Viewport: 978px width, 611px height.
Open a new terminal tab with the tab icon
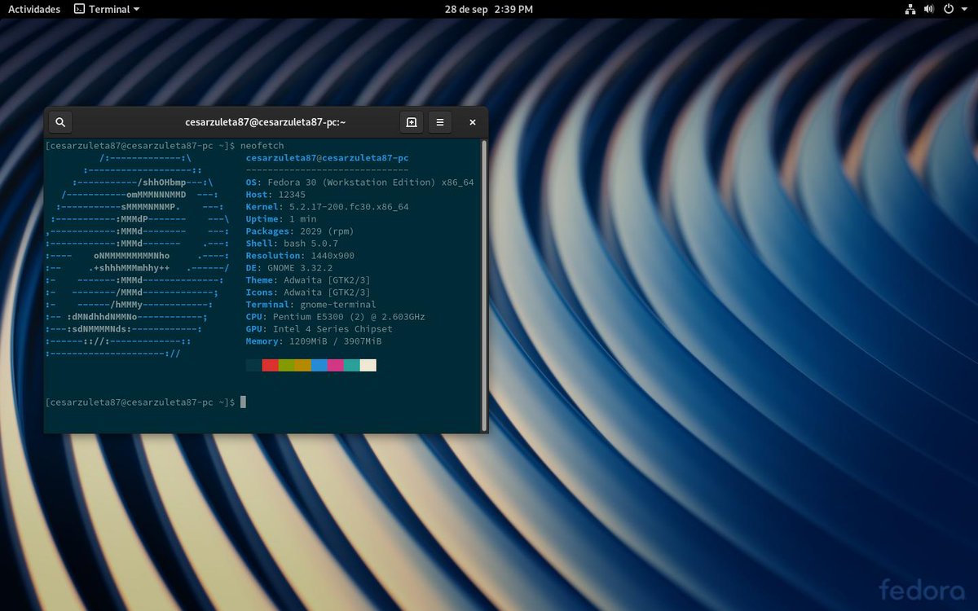[x=411, y=121]
